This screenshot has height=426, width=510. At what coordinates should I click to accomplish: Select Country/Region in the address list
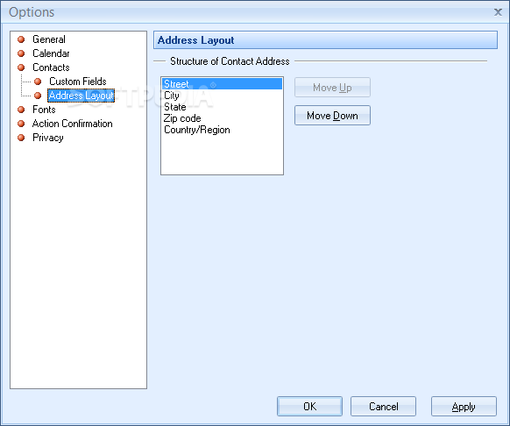tap(222, 130)
